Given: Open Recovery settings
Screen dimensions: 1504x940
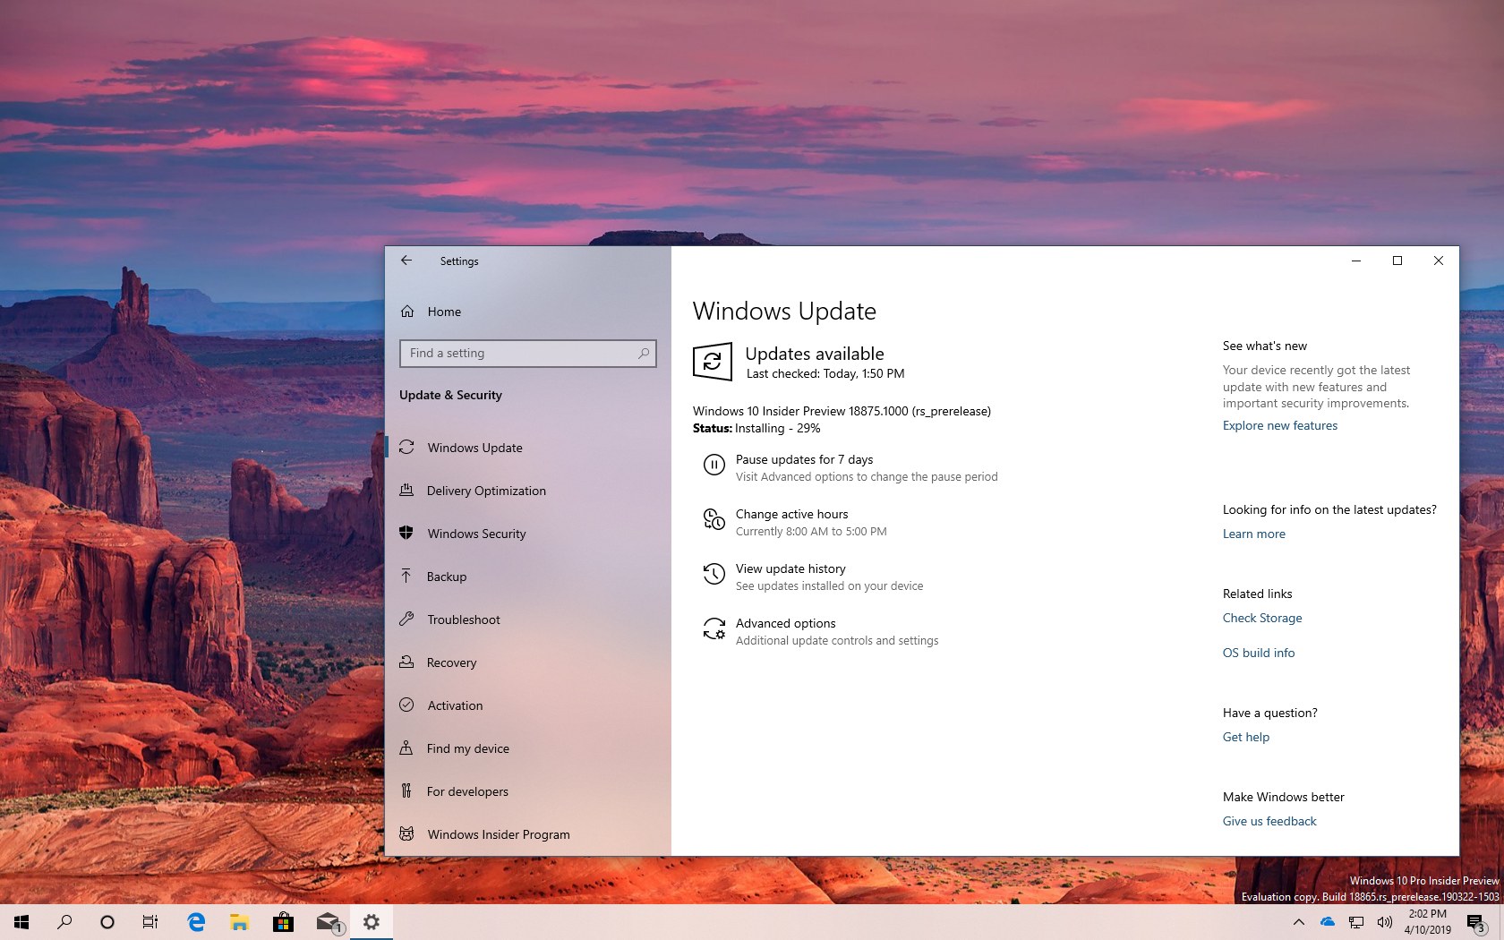Looking at the screenshot, I should pos(452,662).
